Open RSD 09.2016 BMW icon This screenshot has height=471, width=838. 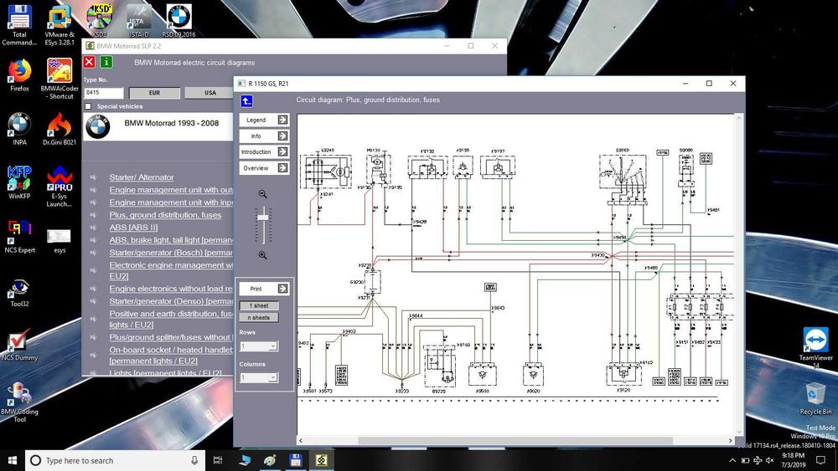tap(179, 22)
